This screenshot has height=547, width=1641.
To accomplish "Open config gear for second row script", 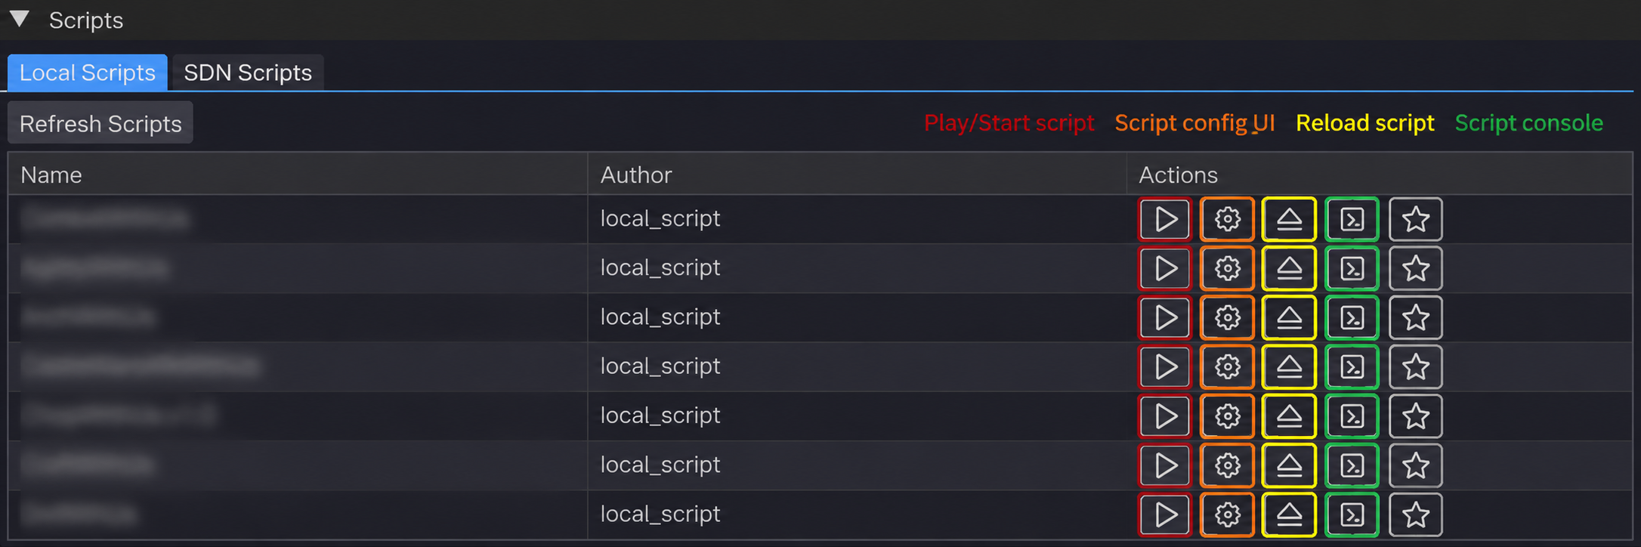I will point(1227,268).
